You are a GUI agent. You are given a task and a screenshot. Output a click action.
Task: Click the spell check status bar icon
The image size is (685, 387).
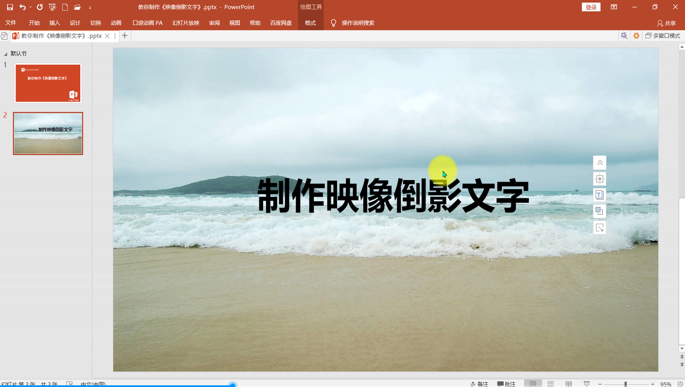[x=70, y=384]
